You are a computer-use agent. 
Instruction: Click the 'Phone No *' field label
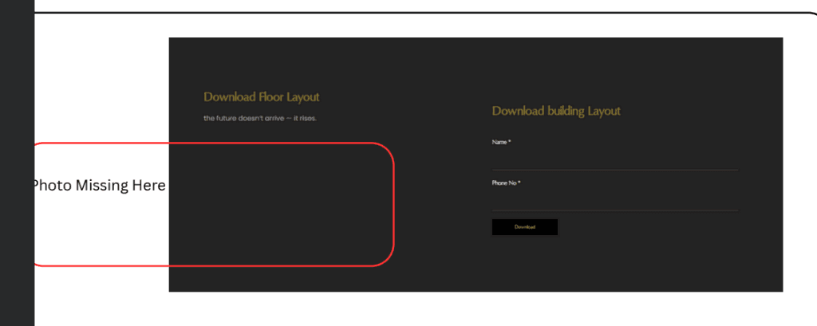tap(506, 183)
